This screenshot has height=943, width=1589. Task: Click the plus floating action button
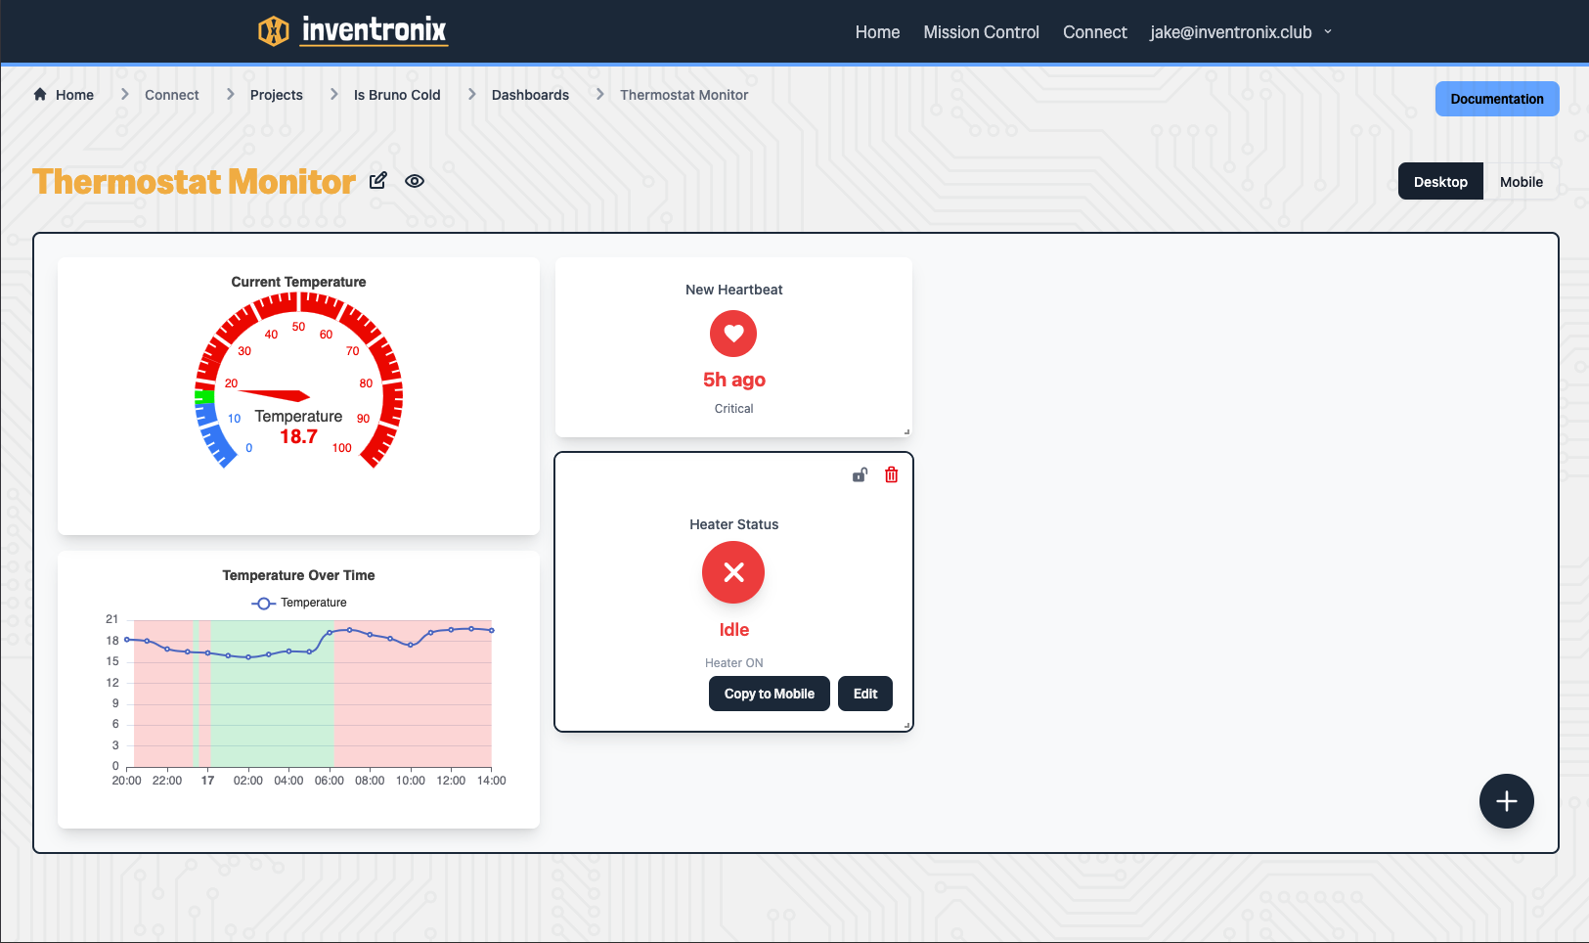tap(1506, 801)
